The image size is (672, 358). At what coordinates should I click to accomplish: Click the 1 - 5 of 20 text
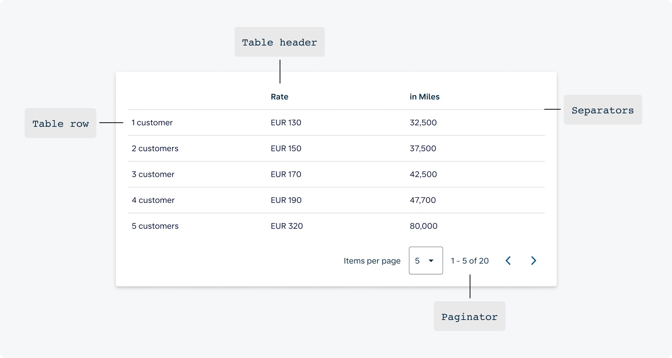click(x=469, y=261)
